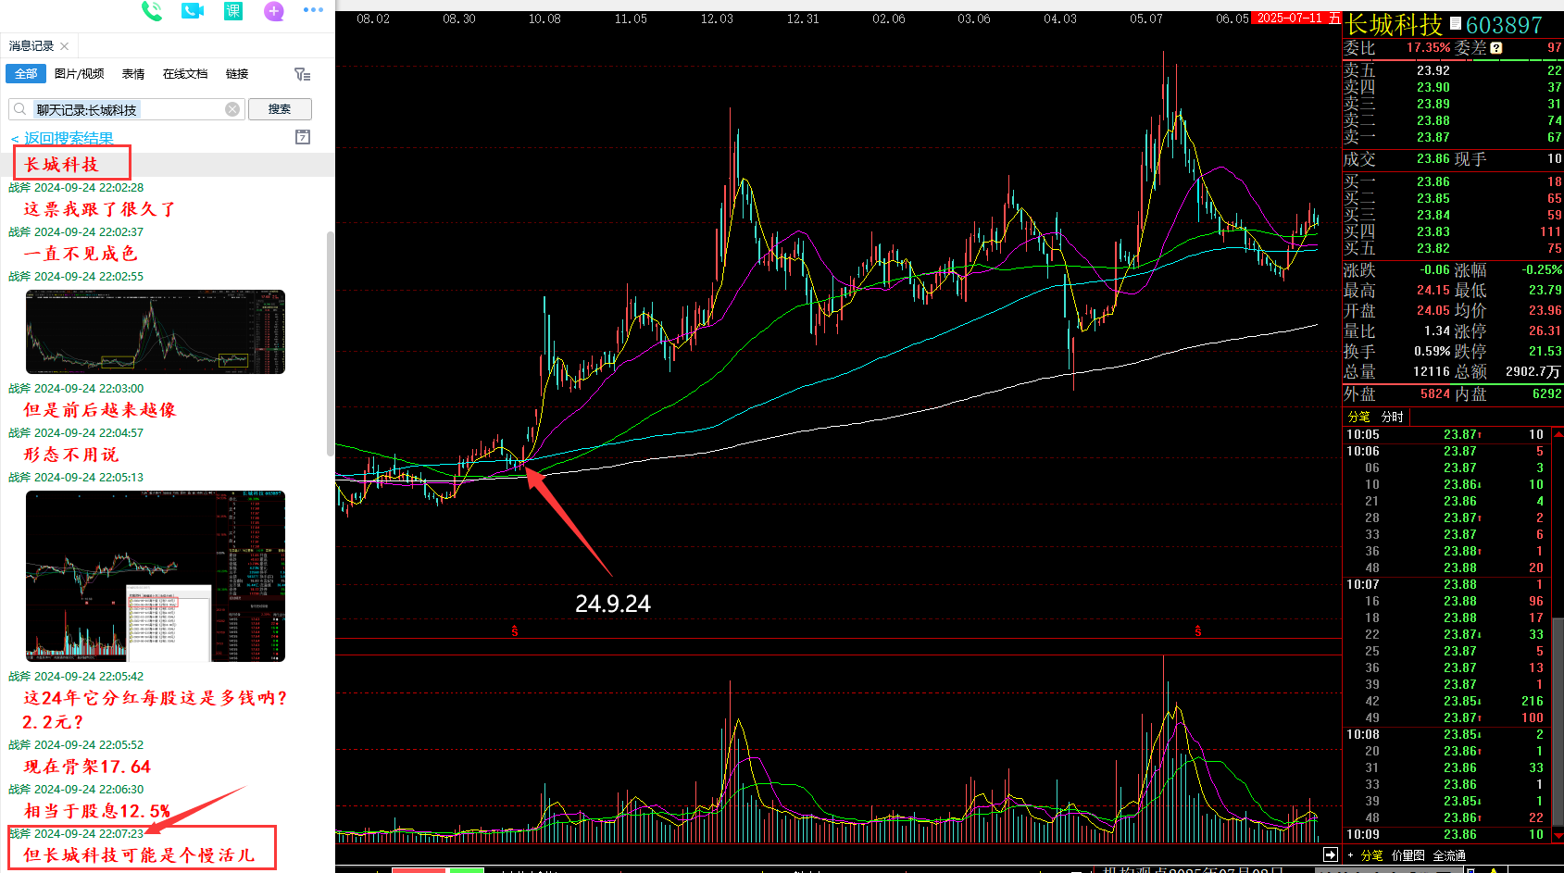Open the three-dot more options menu
The width and height of the screenshot is (1564, 873).
tap(314, 10)
